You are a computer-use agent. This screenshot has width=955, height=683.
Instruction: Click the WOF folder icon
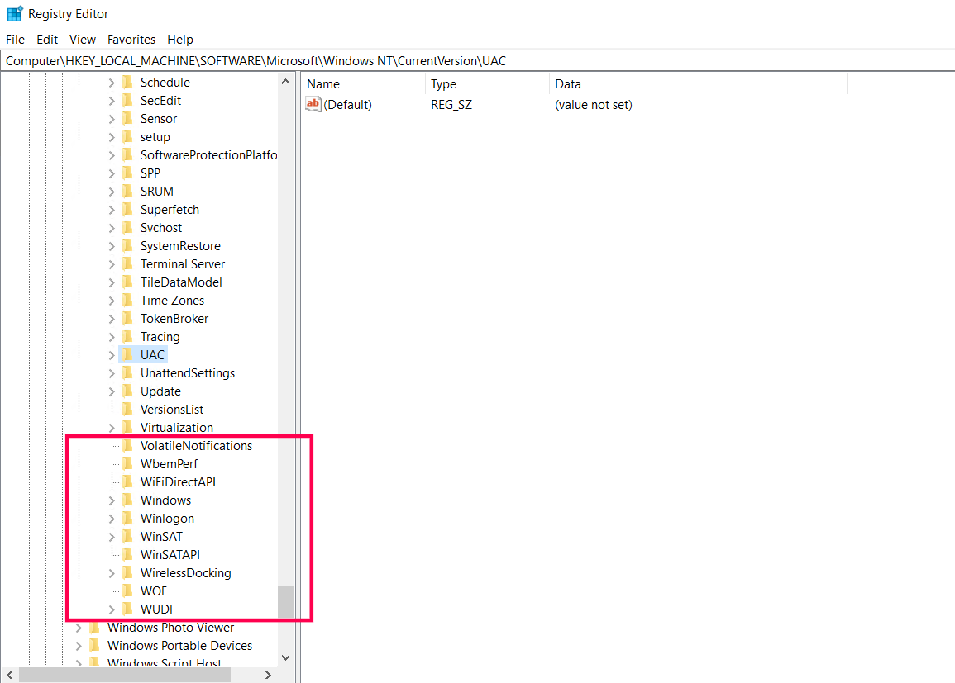pyautogui.click(x=127, y=591)
